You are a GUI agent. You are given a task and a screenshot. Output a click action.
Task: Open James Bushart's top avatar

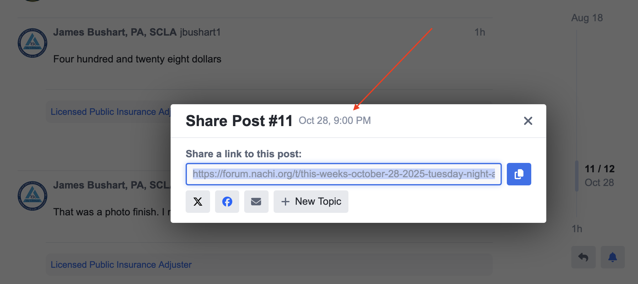pos(33,43)
